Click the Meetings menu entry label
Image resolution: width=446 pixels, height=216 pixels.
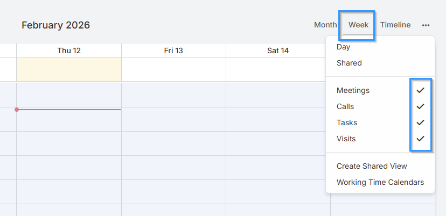tap(353, 90)
